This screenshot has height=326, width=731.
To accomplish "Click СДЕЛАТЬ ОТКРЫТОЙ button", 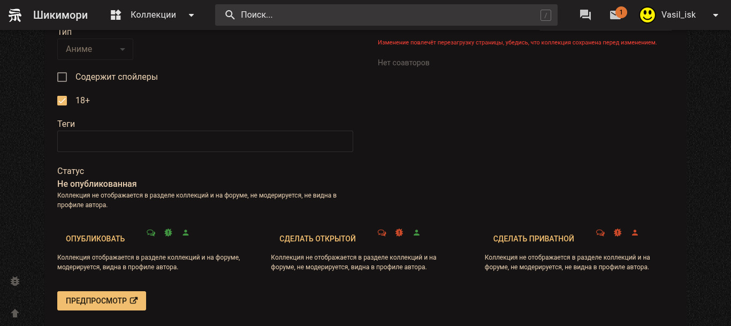I will point(317,239).
